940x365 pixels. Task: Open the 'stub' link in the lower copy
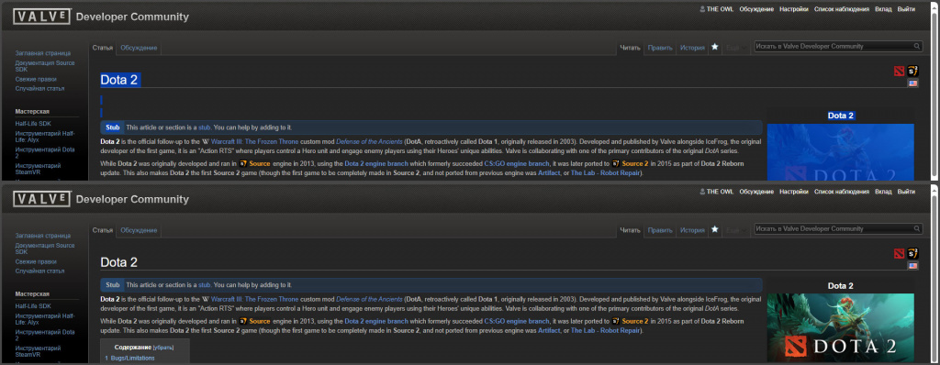click(205, 285)
